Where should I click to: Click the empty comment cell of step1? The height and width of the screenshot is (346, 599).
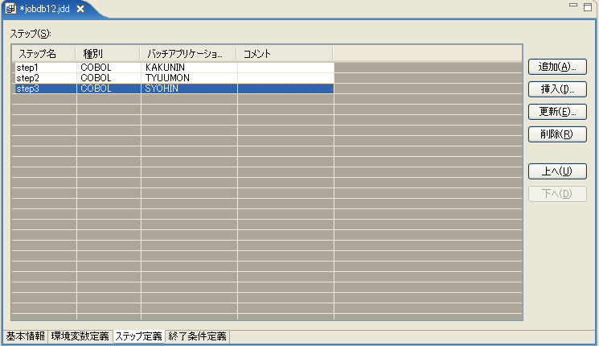point(285,68)
